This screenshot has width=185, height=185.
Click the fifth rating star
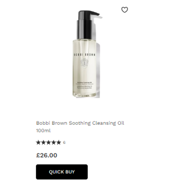point(59,143)
